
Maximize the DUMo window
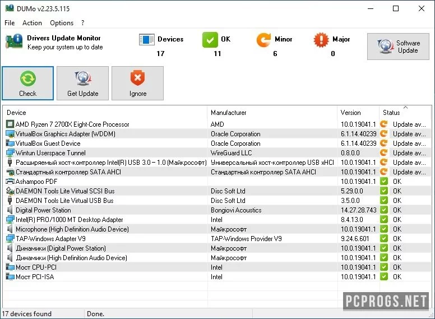396,8
